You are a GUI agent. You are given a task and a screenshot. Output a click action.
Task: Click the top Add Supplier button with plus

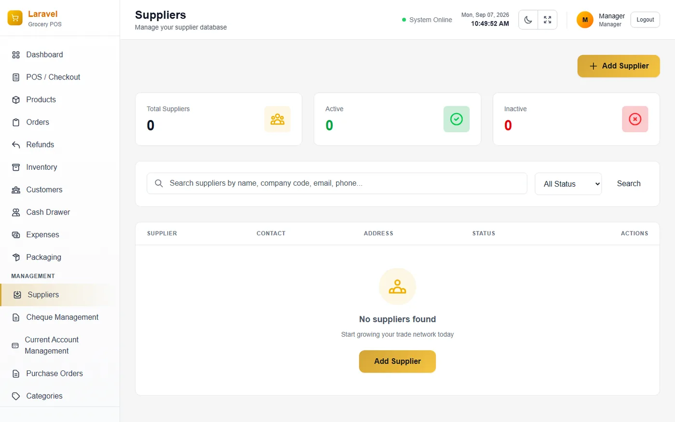coord(619,66)
